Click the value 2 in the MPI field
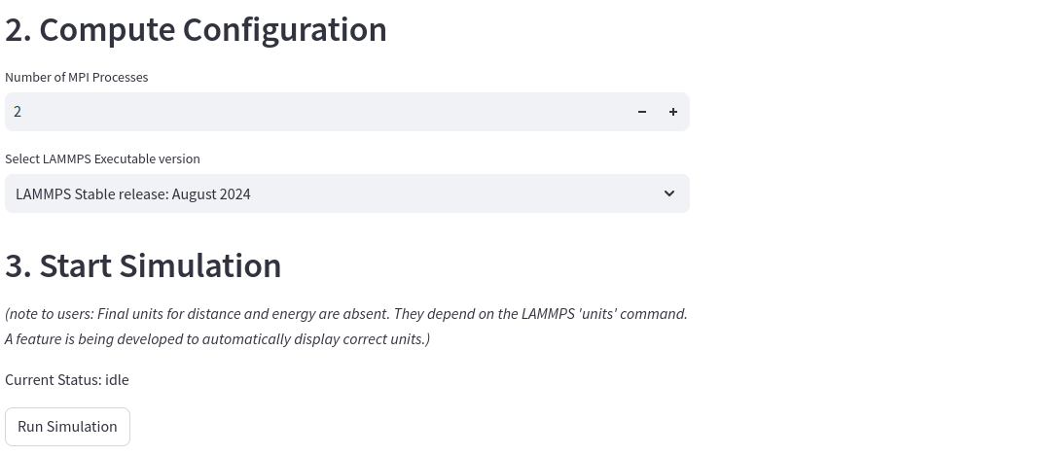1045x456 pixels. (x=18, y=112)
